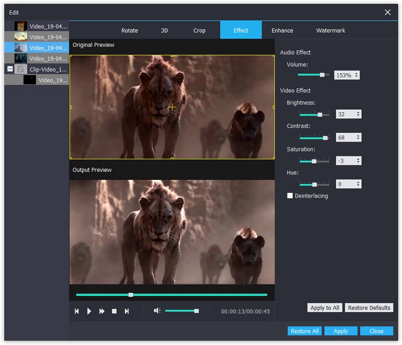
Task: Open the Watermark tab
Action: point(330,30)
